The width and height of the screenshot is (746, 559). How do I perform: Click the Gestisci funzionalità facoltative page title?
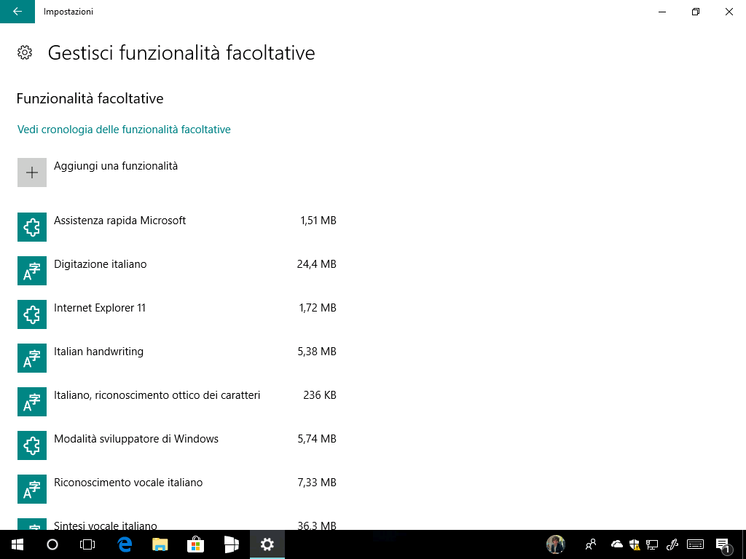coord(181,52)
